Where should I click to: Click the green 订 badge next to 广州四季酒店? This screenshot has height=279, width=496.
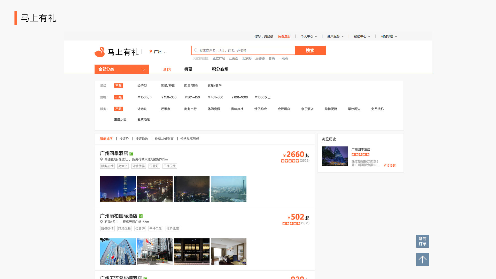(131, 154)
